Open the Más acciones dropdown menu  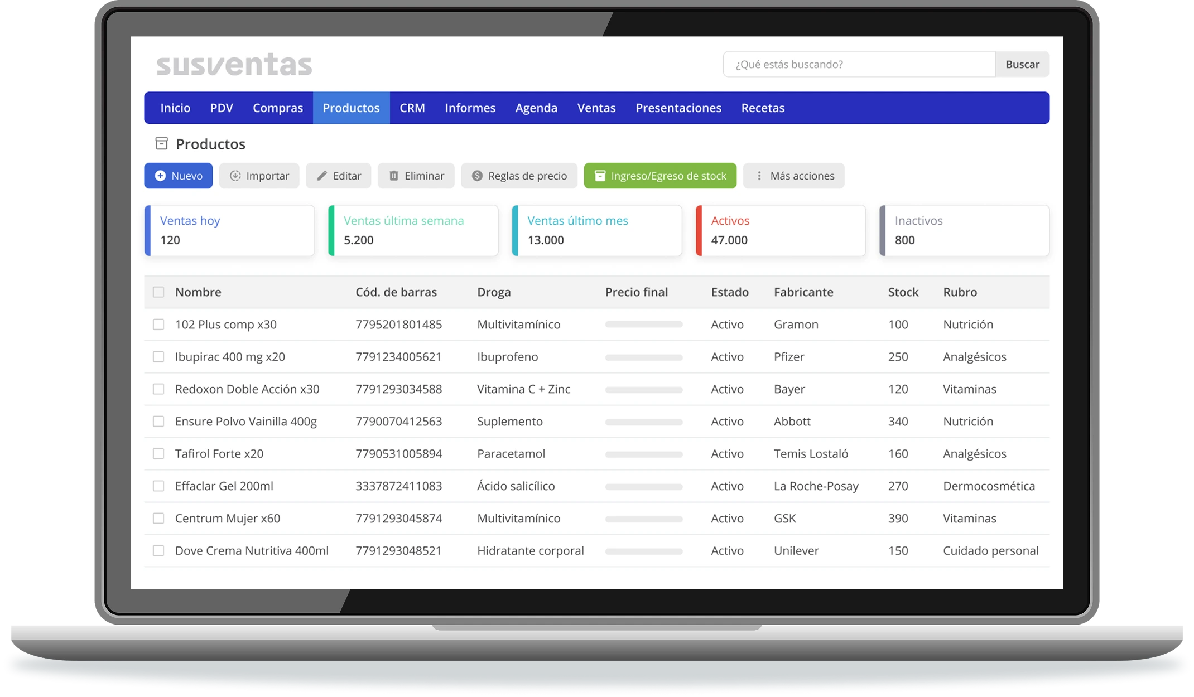coord(794,176)
